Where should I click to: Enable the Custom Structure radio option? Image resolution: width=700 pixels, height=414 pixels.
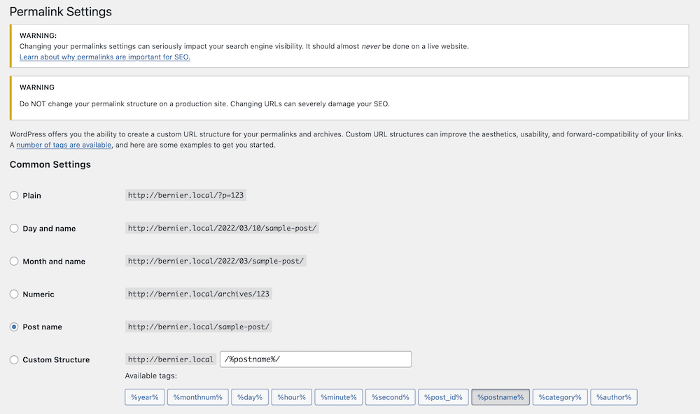point(14,360)
